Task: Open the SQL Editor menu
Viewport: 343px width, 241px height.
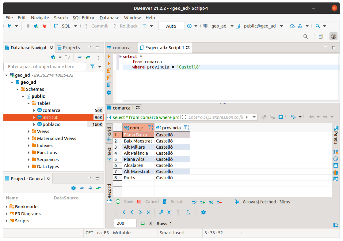Action: tap(83, 18)
